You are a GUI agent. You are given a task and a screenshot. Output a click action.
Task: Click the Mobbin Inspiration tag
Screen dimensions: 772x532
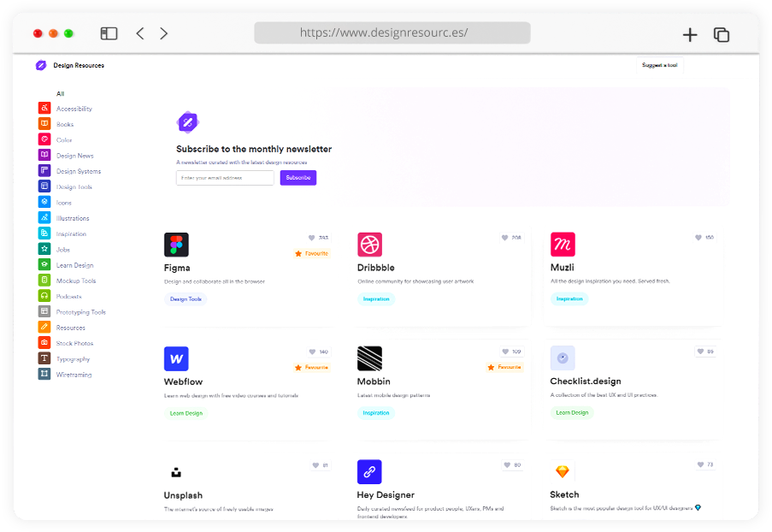[376, 413]
